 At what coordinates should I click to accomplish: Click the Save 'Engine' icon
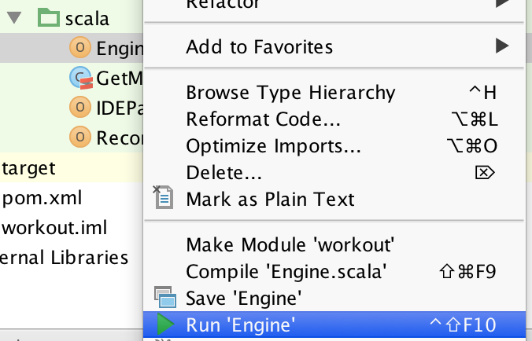click(165, 298)
